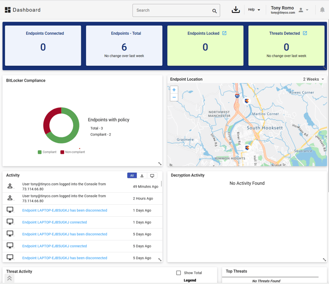
Task: Select the All activity filter
Action: 132,176
